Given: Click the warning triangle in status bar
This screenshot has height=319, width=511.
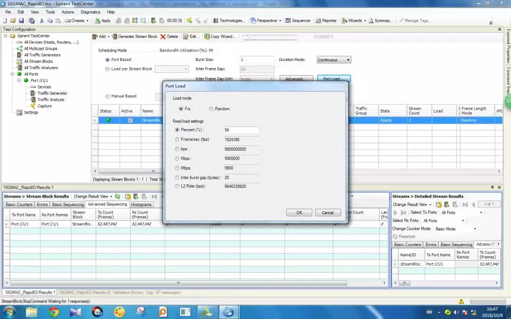Looking at the screenshot, I should pos(461,301).
